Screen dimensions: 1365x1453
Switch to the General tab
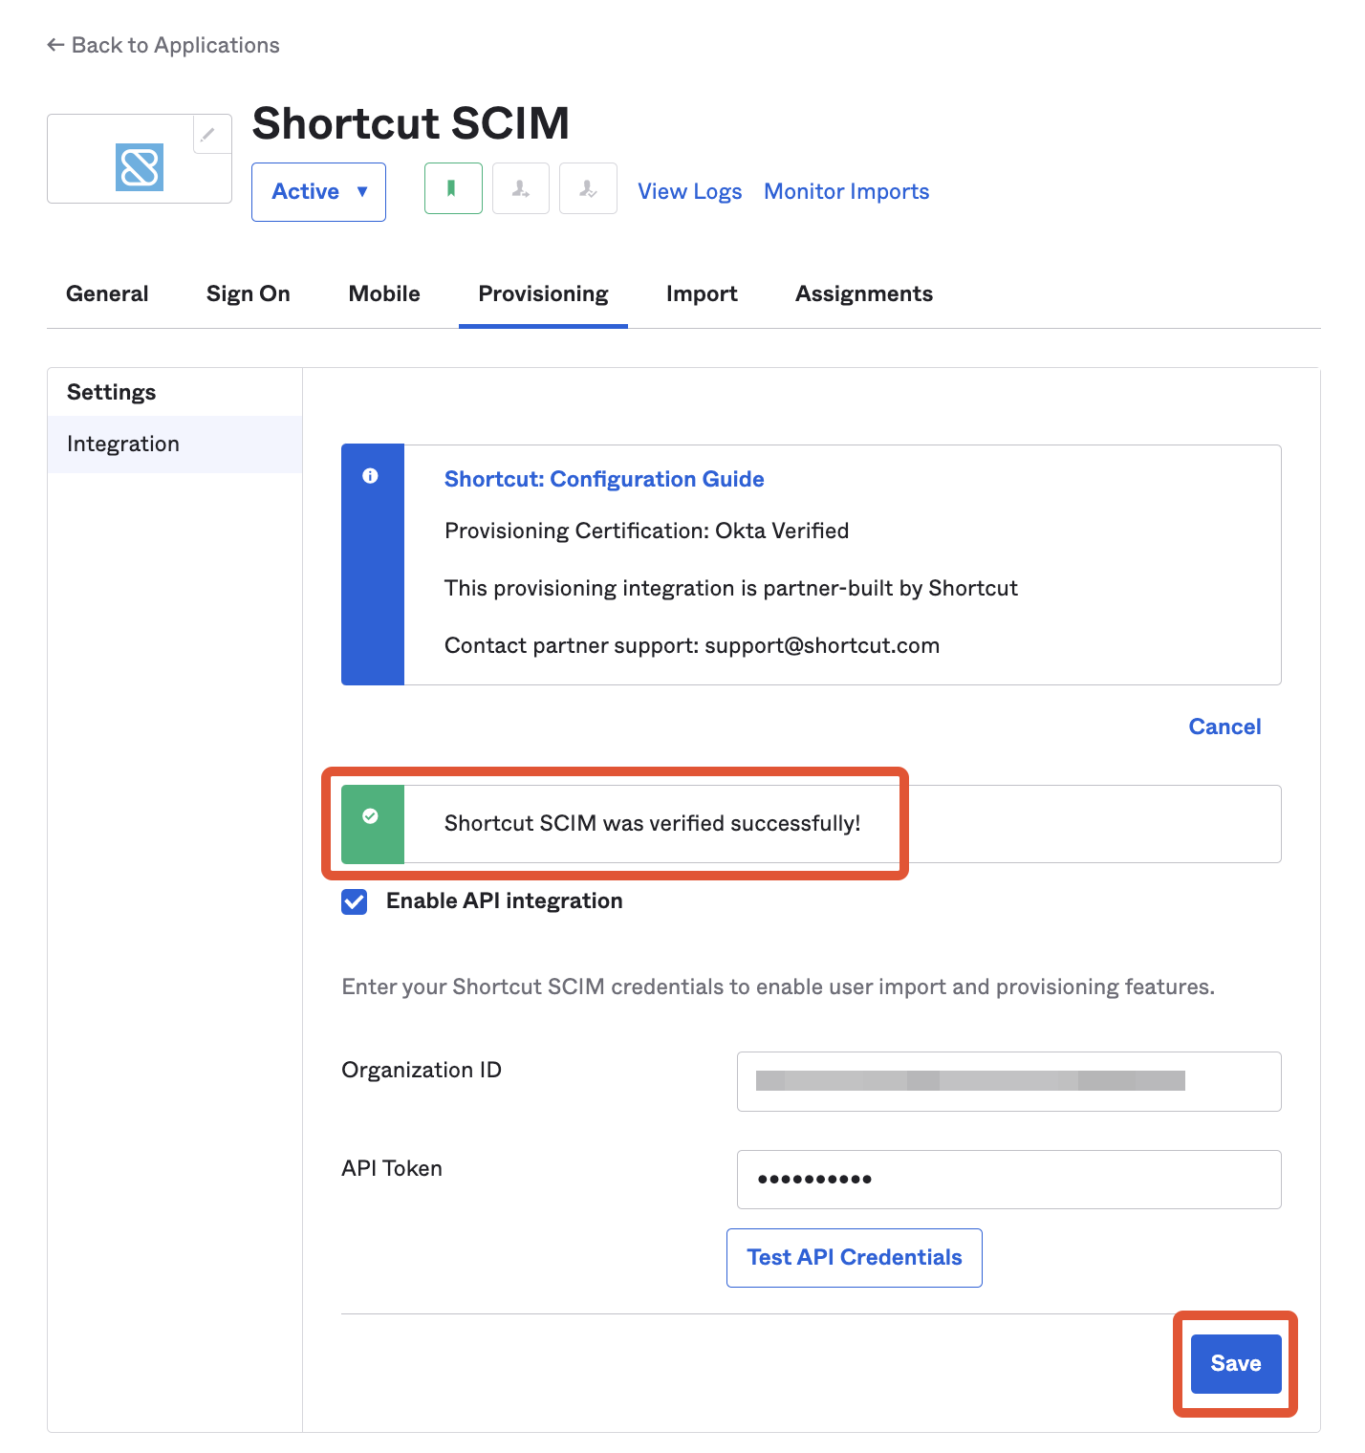[x=107, y=294]
